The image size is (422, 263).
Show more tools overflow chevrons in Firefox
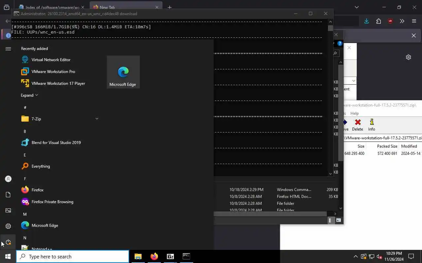(402, 21)
